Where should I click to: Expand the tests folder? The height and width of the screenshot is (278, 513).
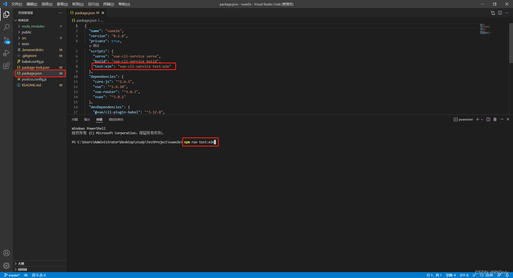[x=40, y=44]
